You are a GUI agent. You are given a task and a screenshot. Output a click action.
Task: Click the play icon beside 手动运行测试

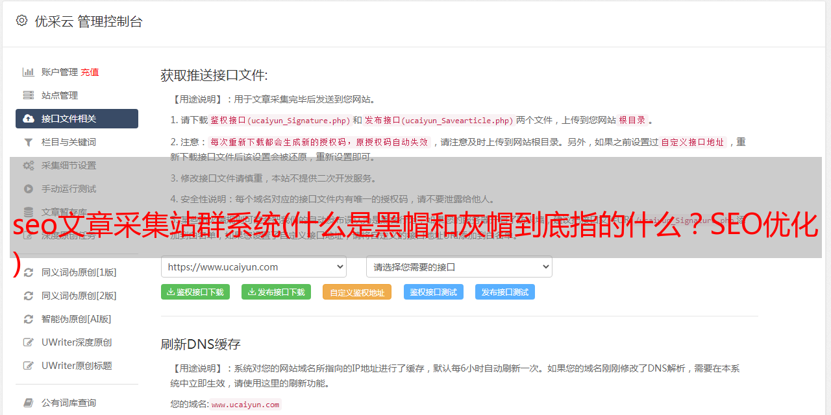coord(29,189)
